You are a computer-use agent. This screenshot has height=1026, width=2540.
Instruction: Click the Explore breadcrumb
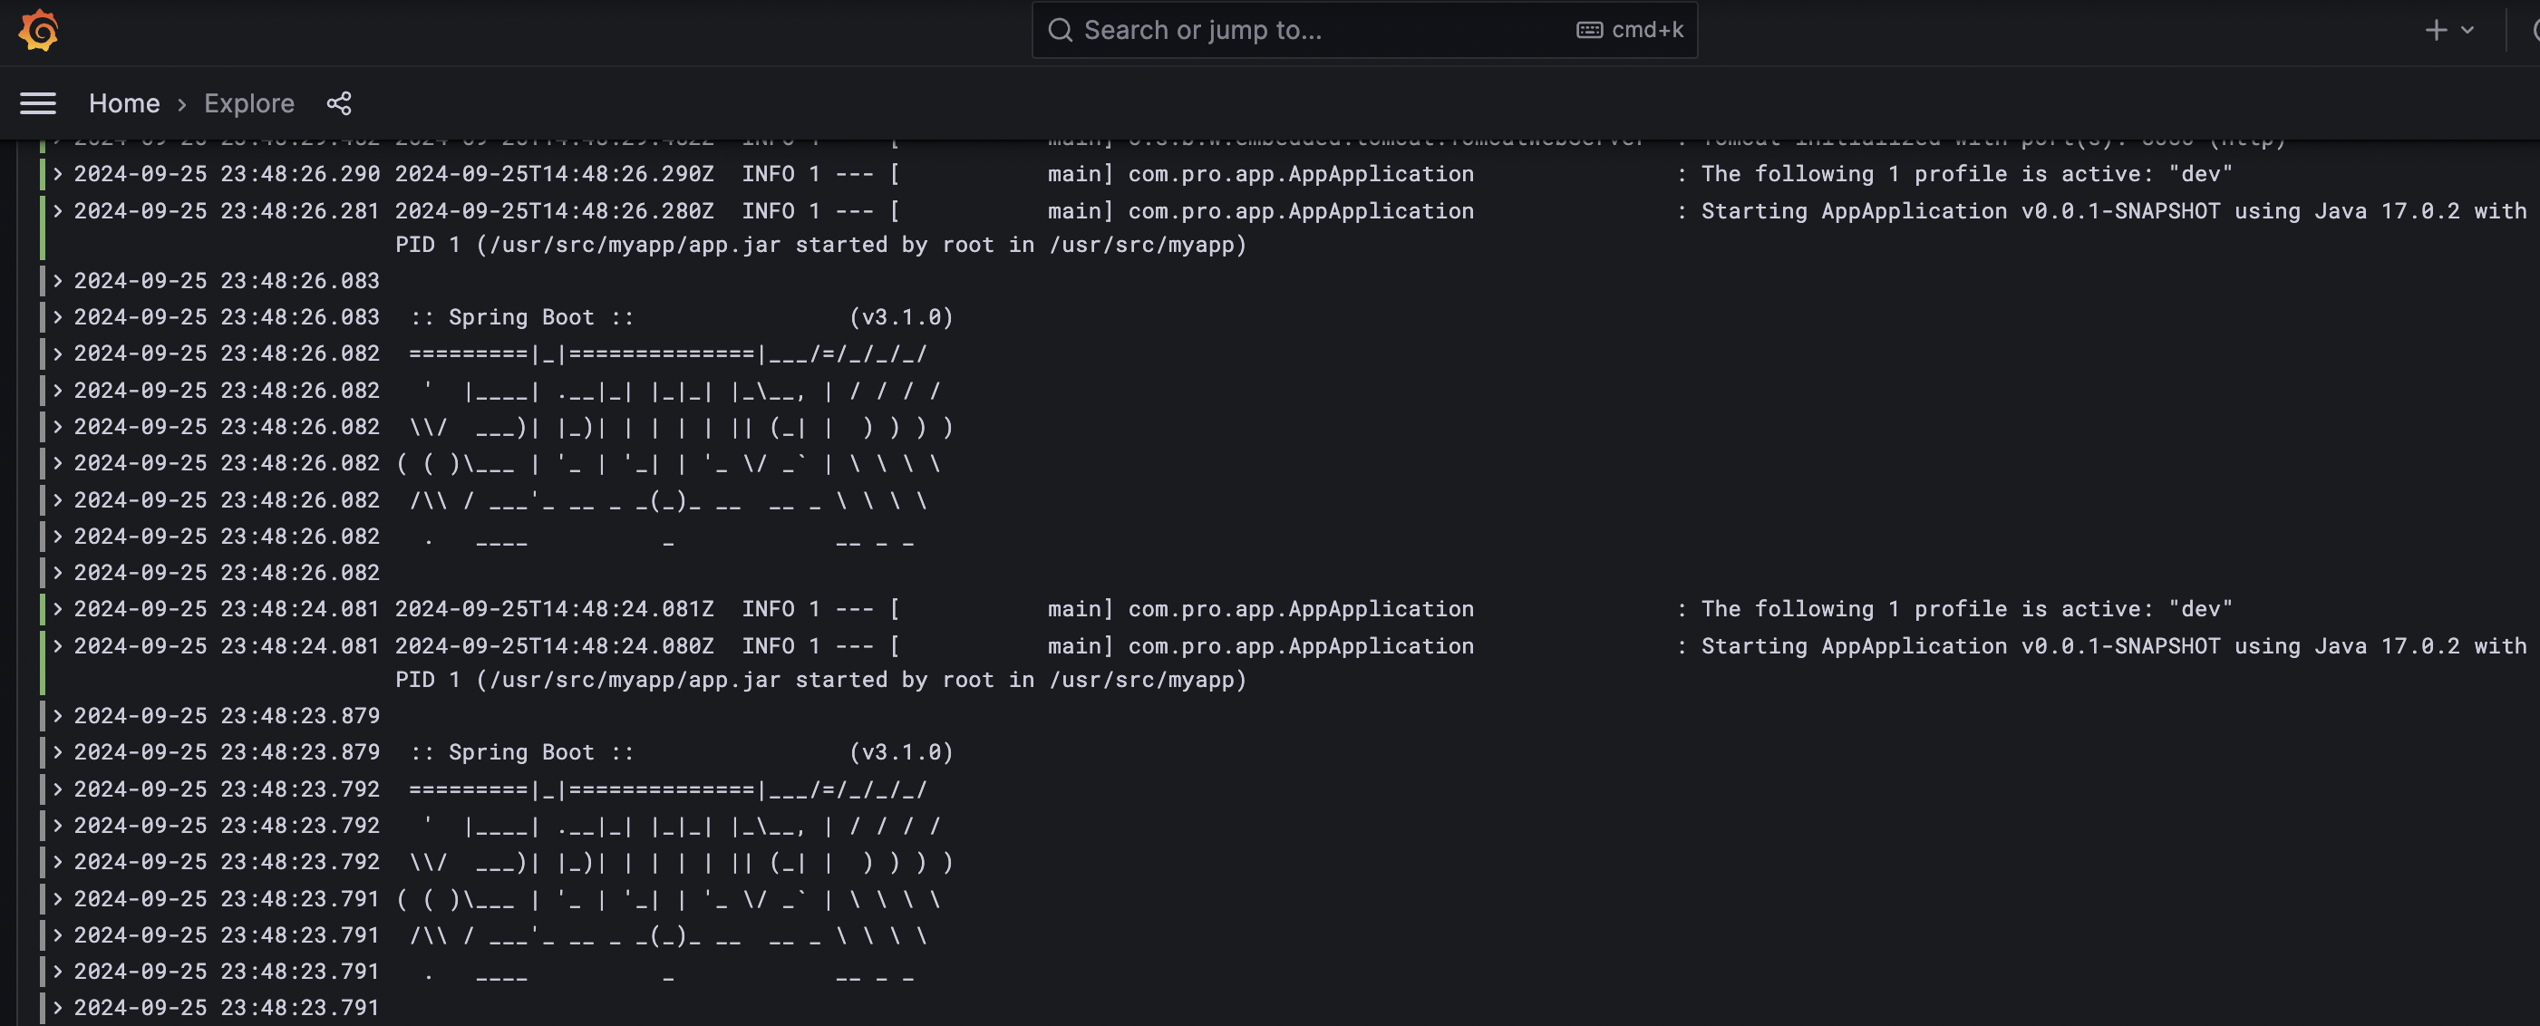click(x=248, y=103)
